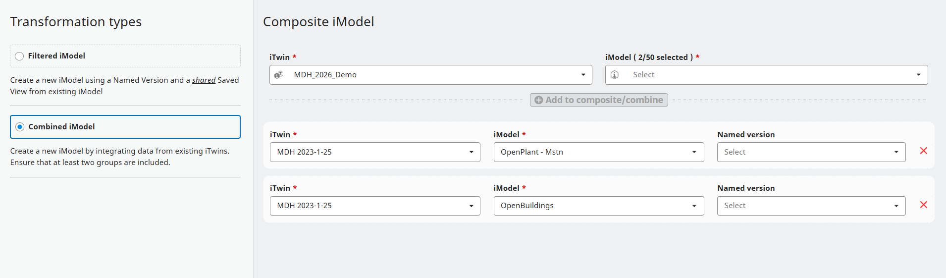
Task: Open iTwin dropdown in OpenBuildings row
Action: [x=471, y=206]
